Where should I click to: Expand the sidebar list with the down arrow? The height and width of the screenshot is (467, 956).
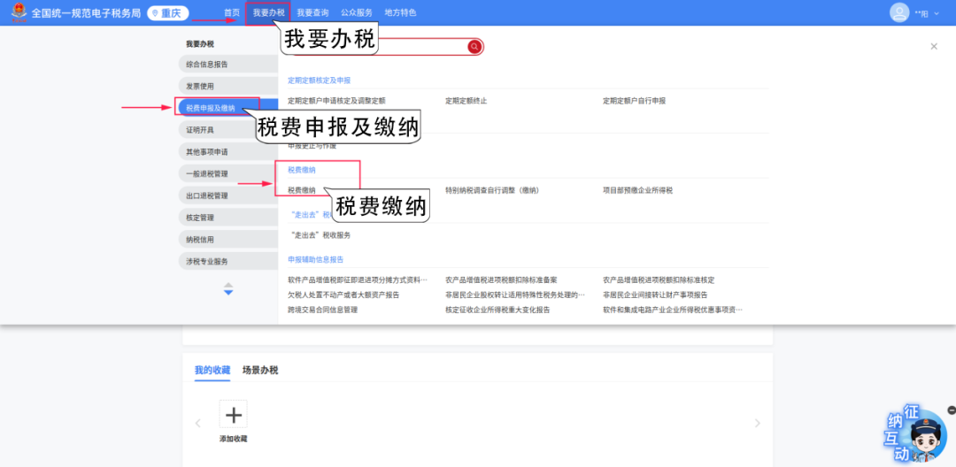(228, 292)
